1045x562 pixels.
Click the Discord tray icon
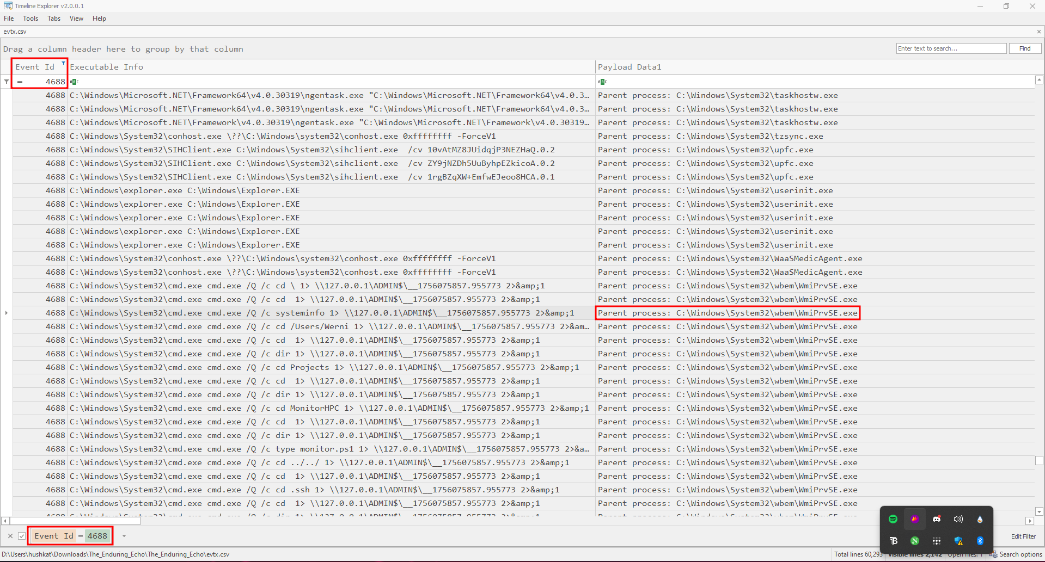coord(937,519)
